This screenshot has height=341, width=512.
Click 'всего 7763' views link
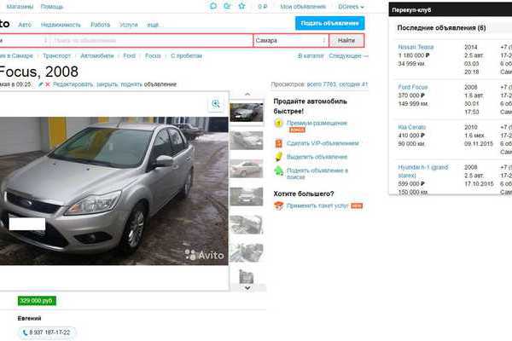pos(322,84)
